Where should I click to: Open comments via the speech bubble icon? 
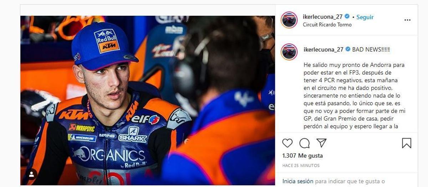point(305,143)
